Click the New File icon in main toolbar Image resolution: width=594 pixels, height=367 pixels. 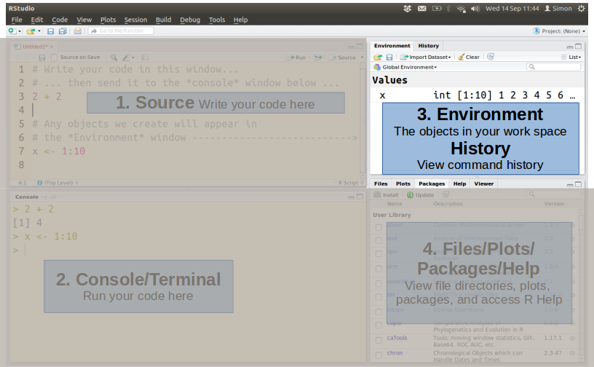pos(12,31)
